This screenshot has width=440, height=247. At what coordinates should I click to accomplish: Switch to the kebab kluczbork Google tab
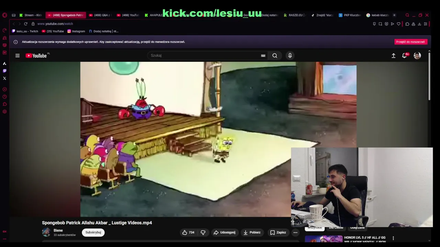[x=377, y=15]
